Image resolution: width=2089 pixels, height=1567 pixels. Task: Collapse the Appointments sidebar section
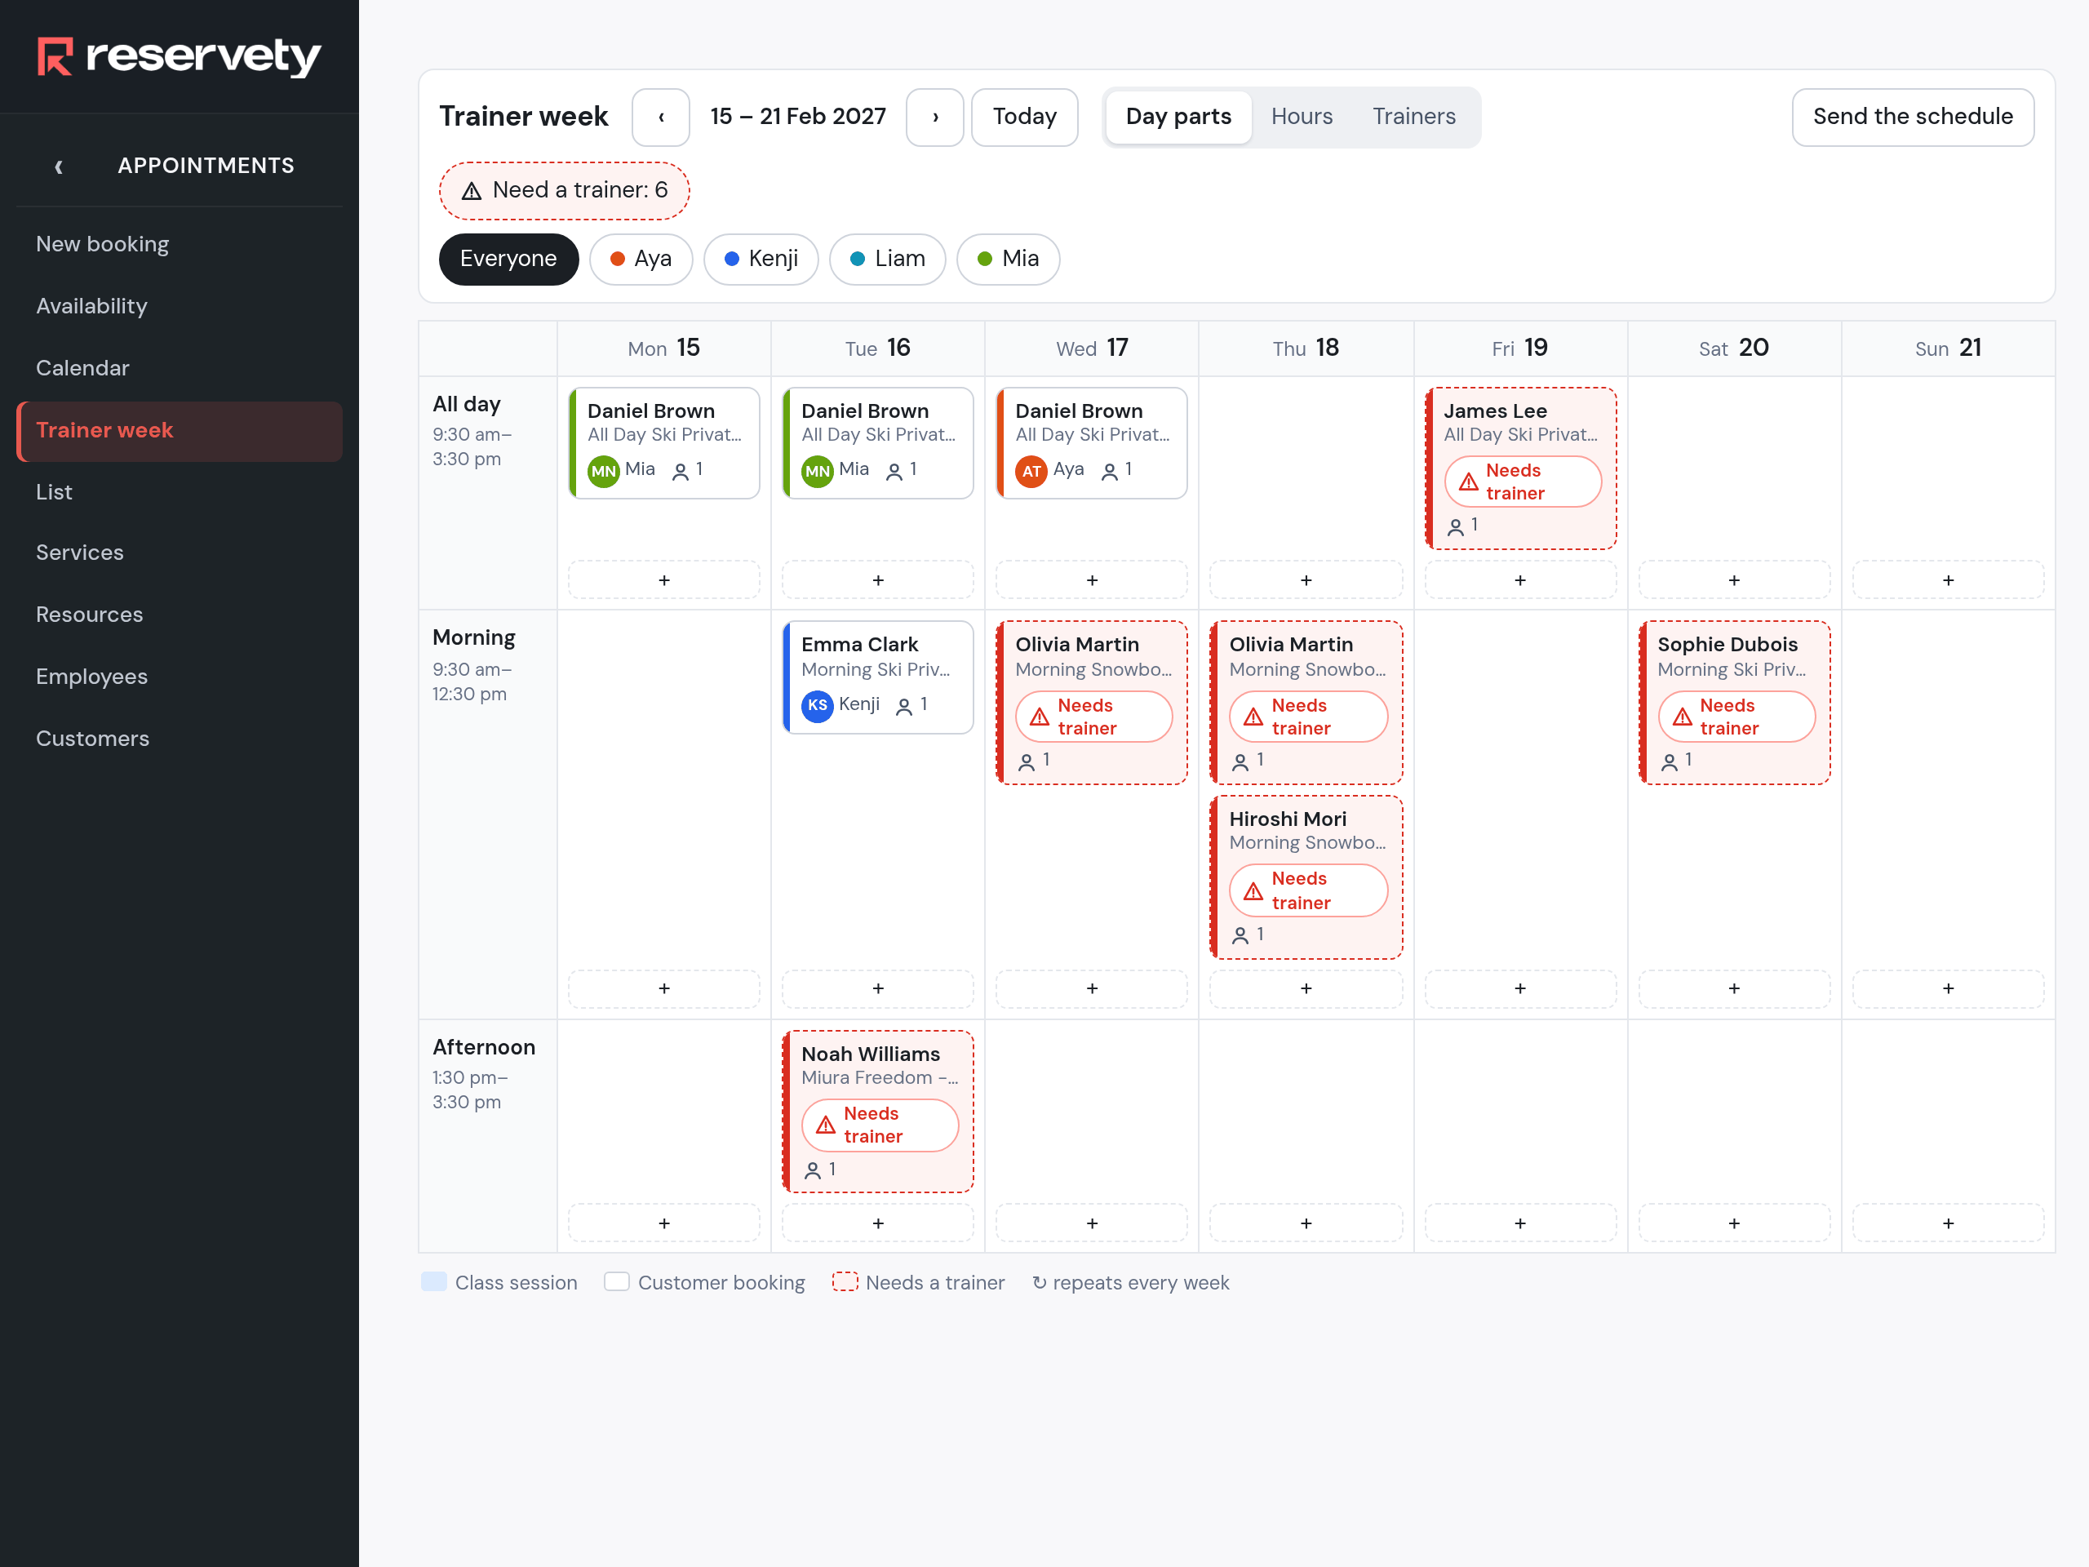[x=59, y=166]
